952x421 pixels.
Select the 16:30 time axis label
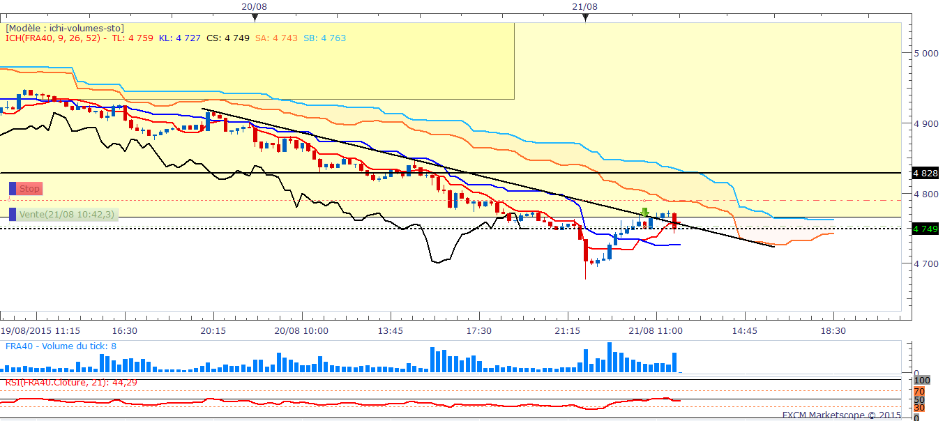click(125, 330)
